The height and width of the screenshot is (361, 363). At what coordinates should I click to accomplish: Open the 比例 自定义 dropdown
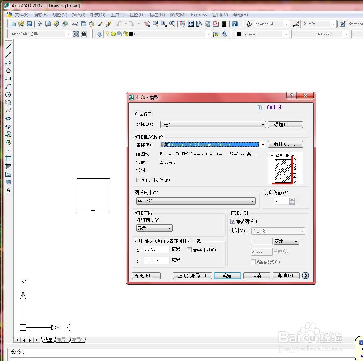(278, 231)
